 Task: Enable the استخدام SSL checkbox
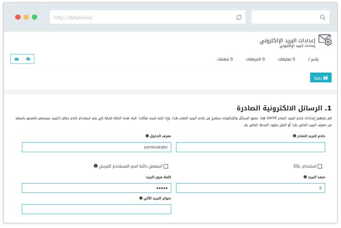point(320,166)
